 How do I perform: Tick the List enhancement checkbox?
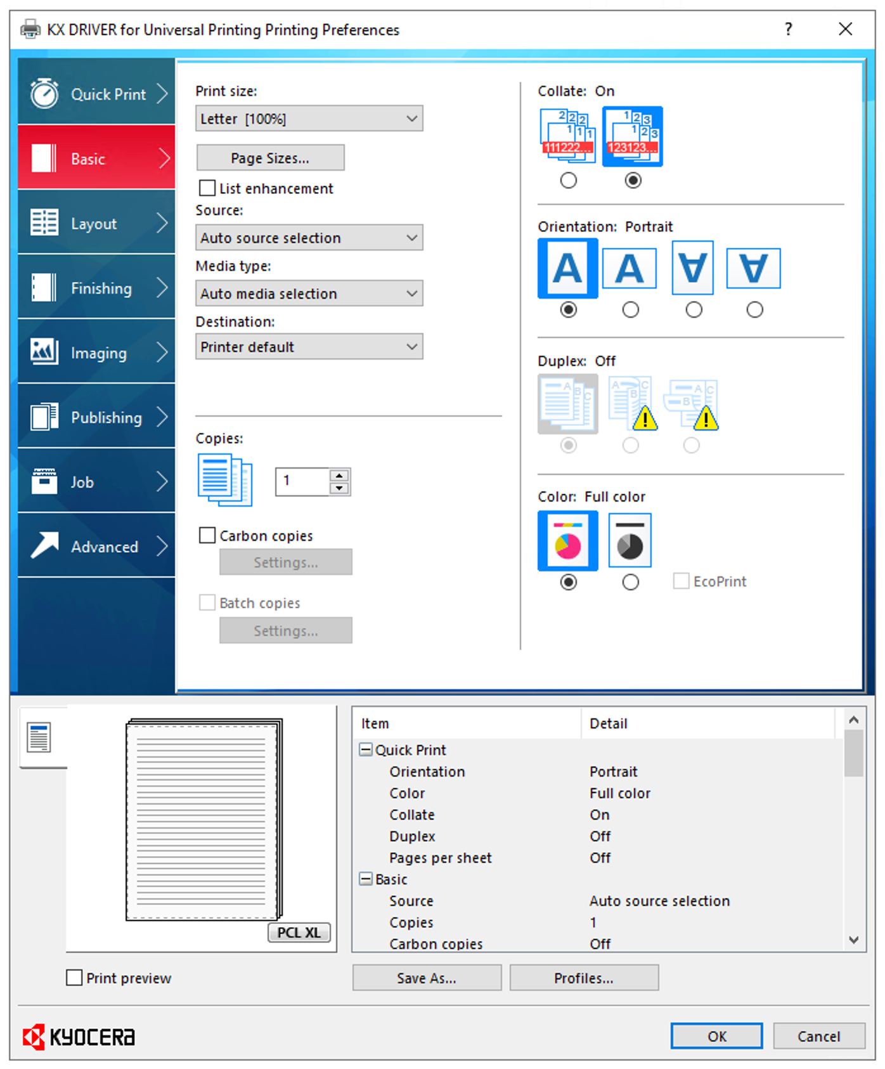click(x=207, y=188)
